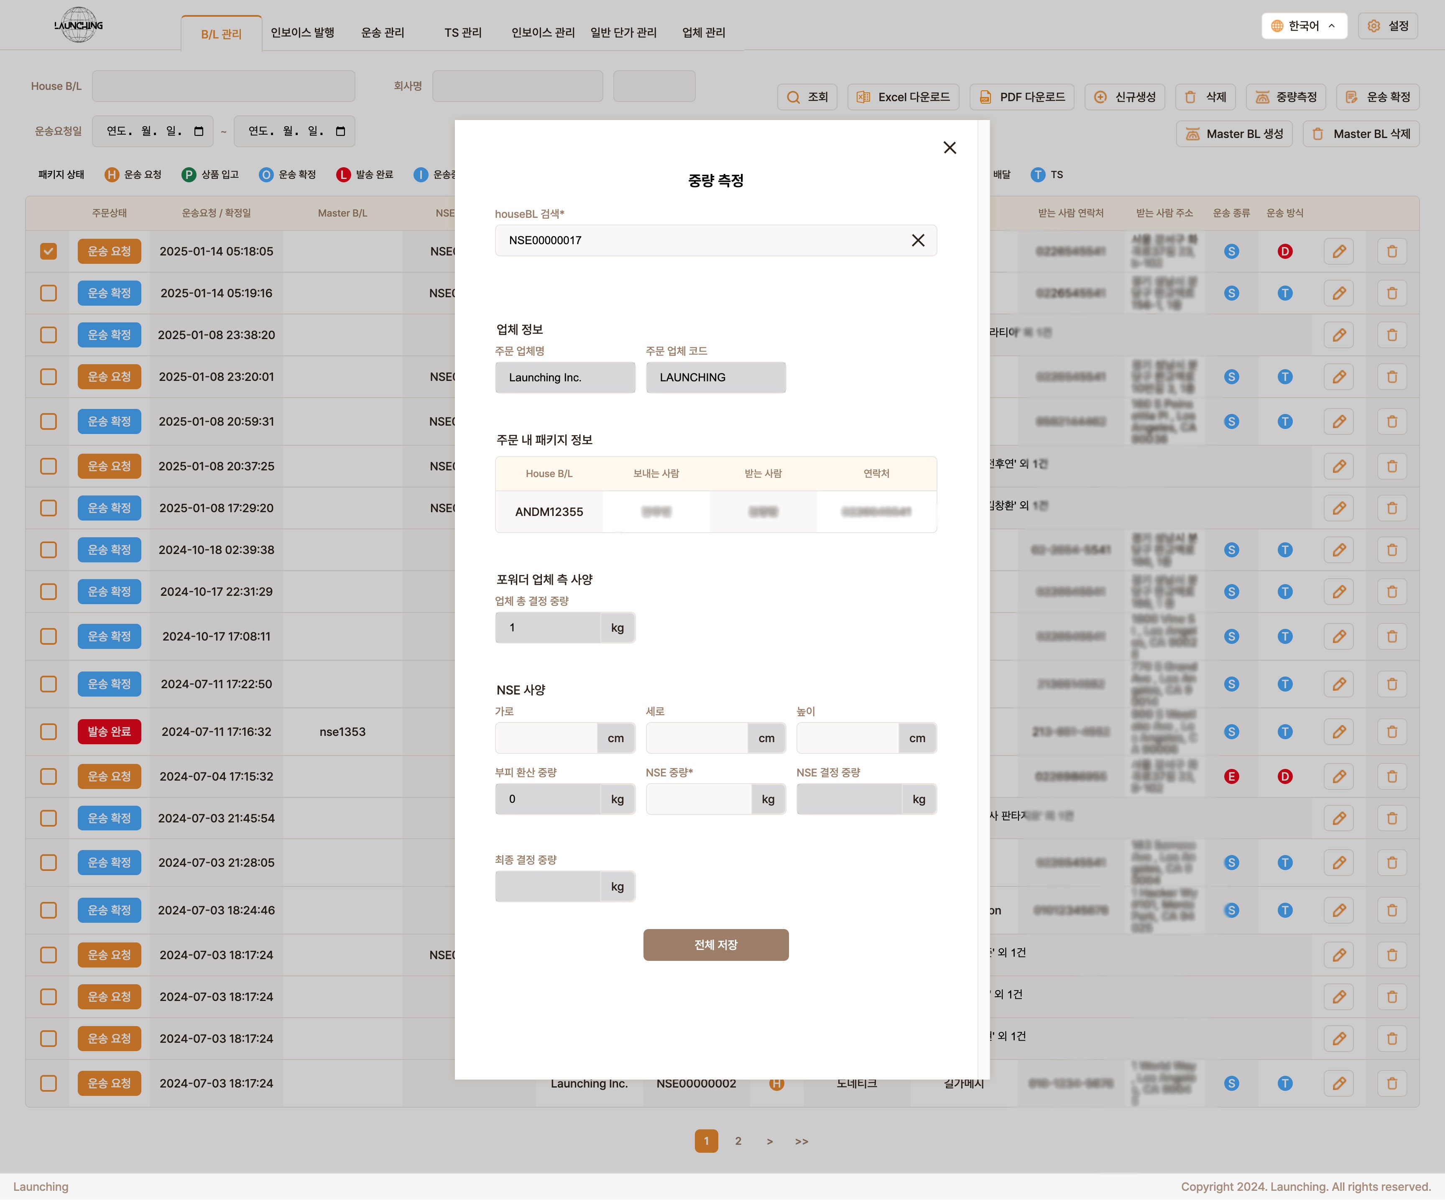
Task: Clear the houseBL search field X icon
Action: tap(918, 240)
